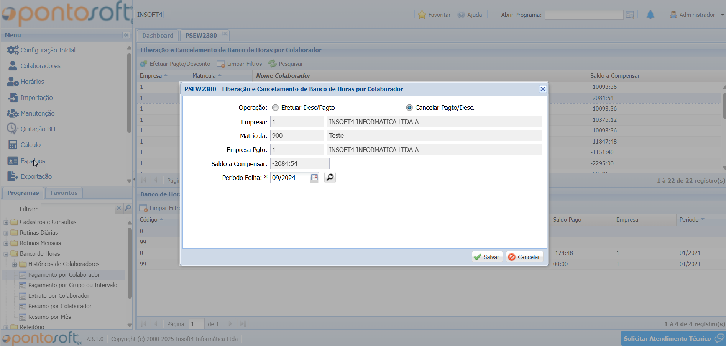
Task: Switch to the Favoritos tab
Action: 64,193
